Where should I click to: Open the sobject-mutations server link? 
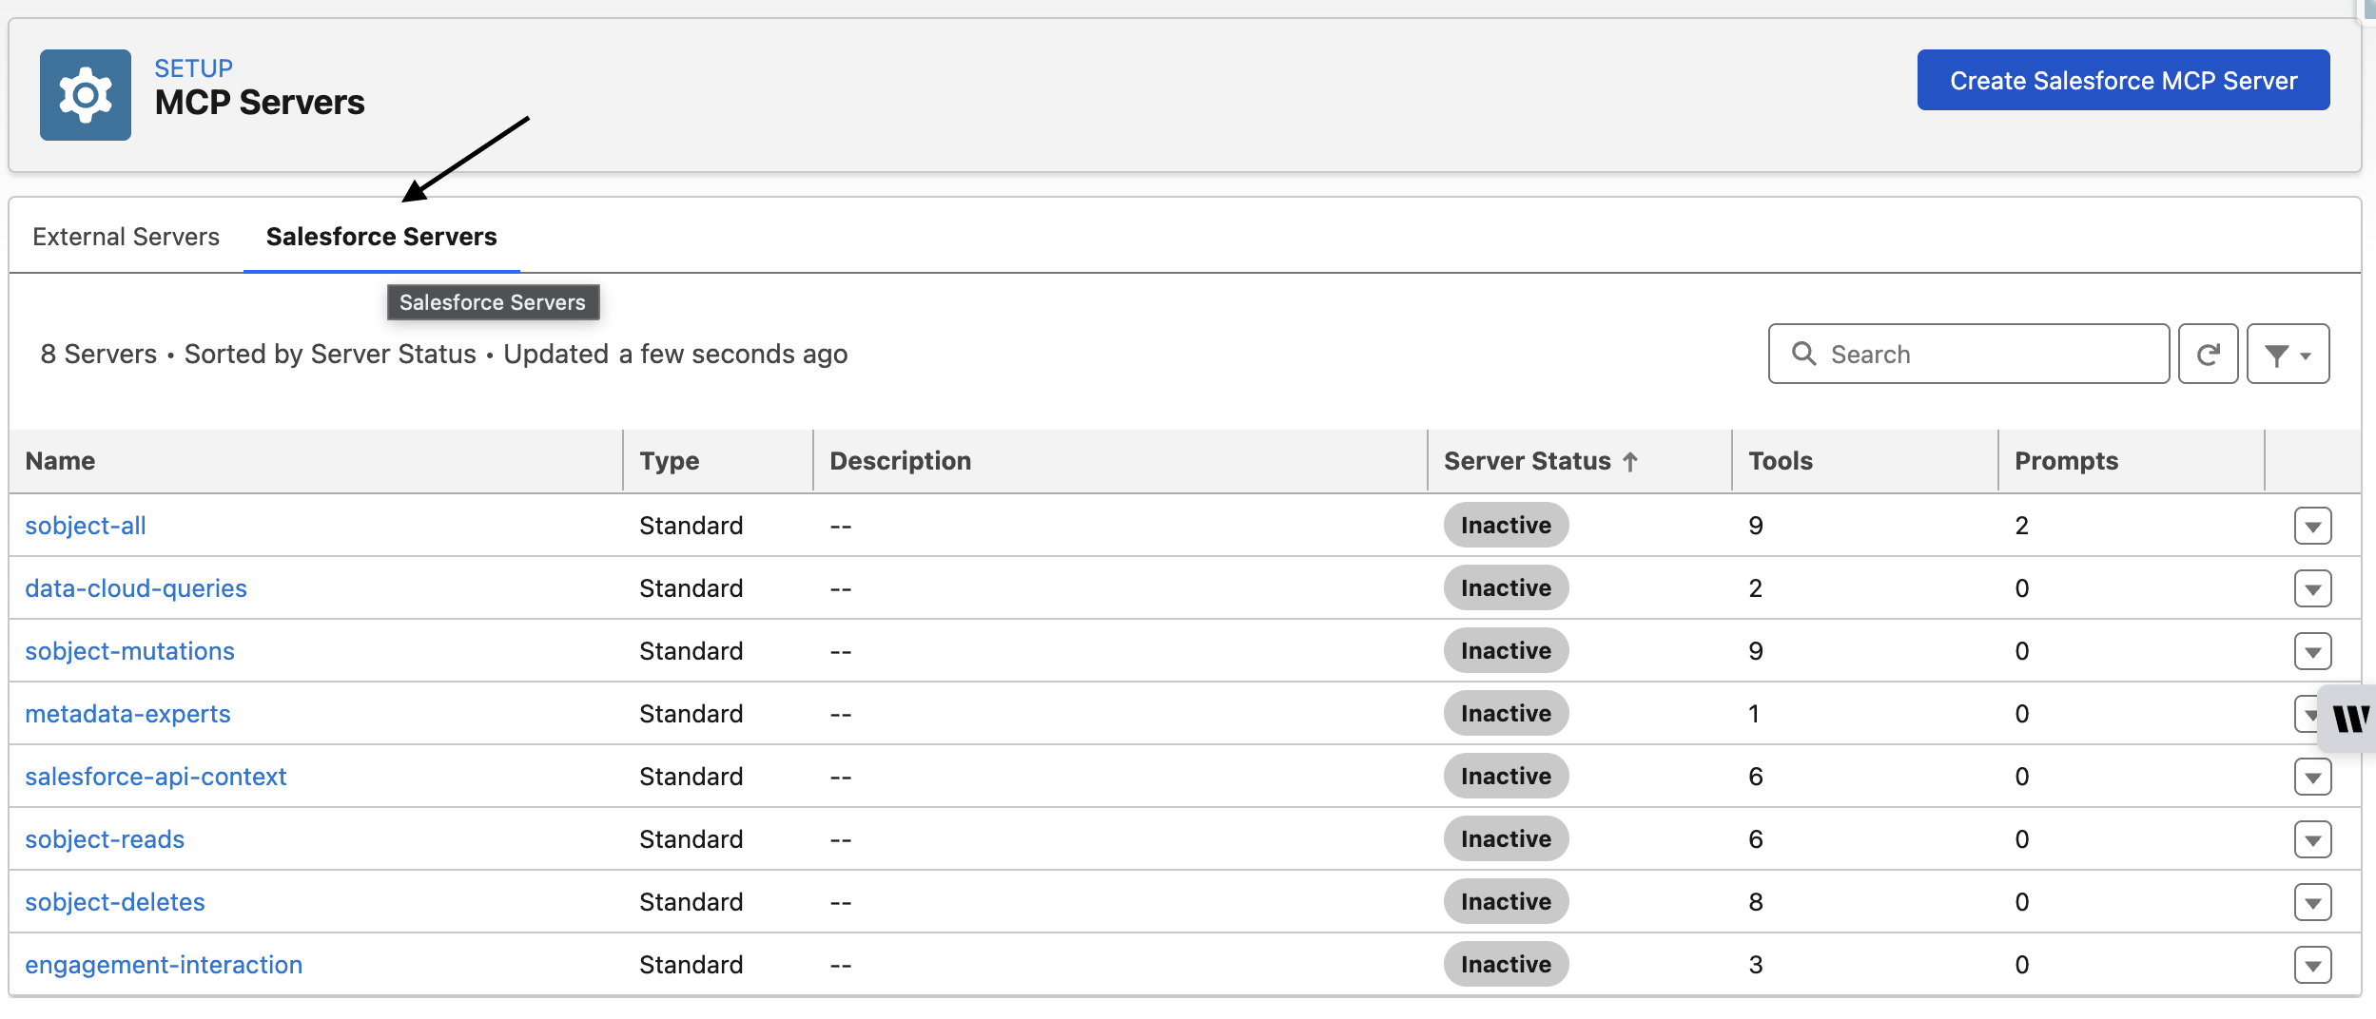129,650
